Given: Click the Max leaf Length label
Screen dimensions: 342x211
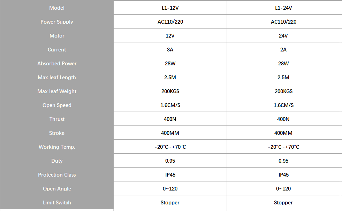Looking at the screenshot, I should pyautogui.click(x=57, y=77).
